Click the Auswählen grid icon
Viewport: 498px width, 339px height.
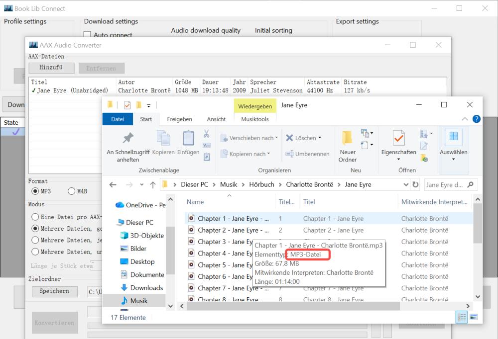point(454,136)
